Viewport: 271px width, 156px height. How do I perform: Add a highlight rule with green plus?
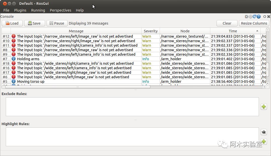pos(264,142)
